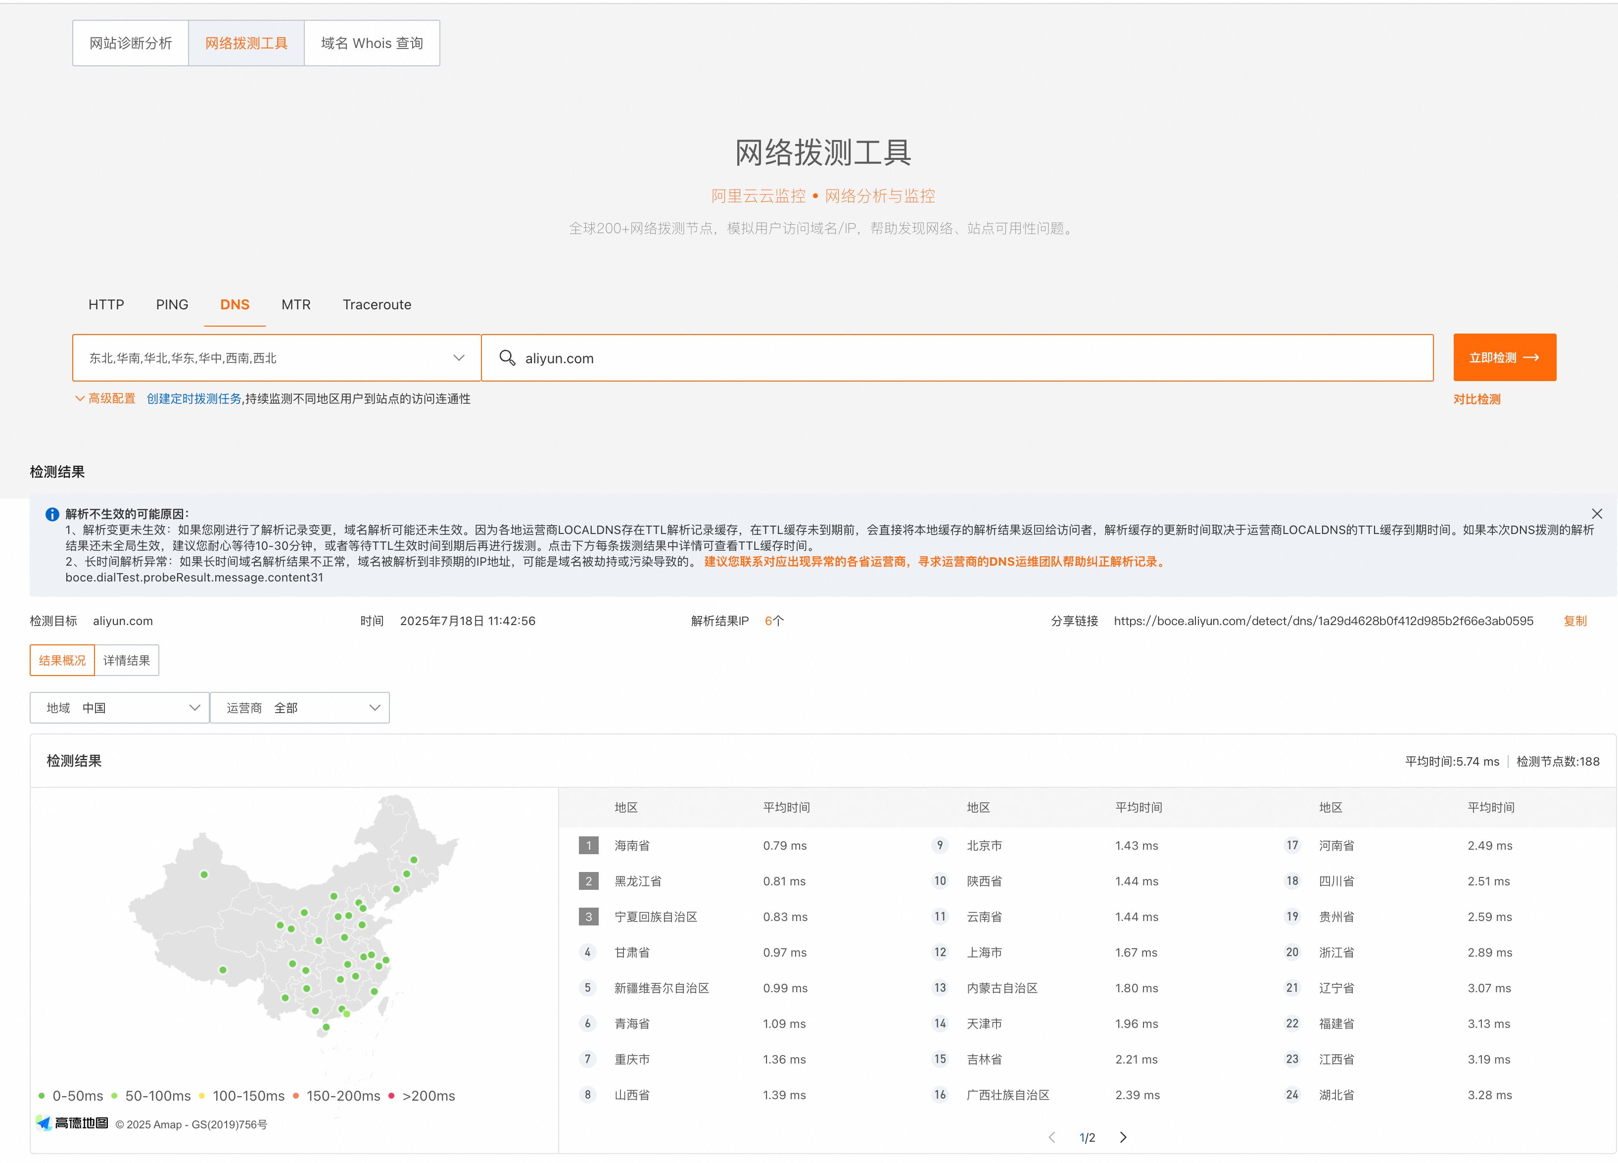Select the 河南省 row

click(x=1440, y=845)
